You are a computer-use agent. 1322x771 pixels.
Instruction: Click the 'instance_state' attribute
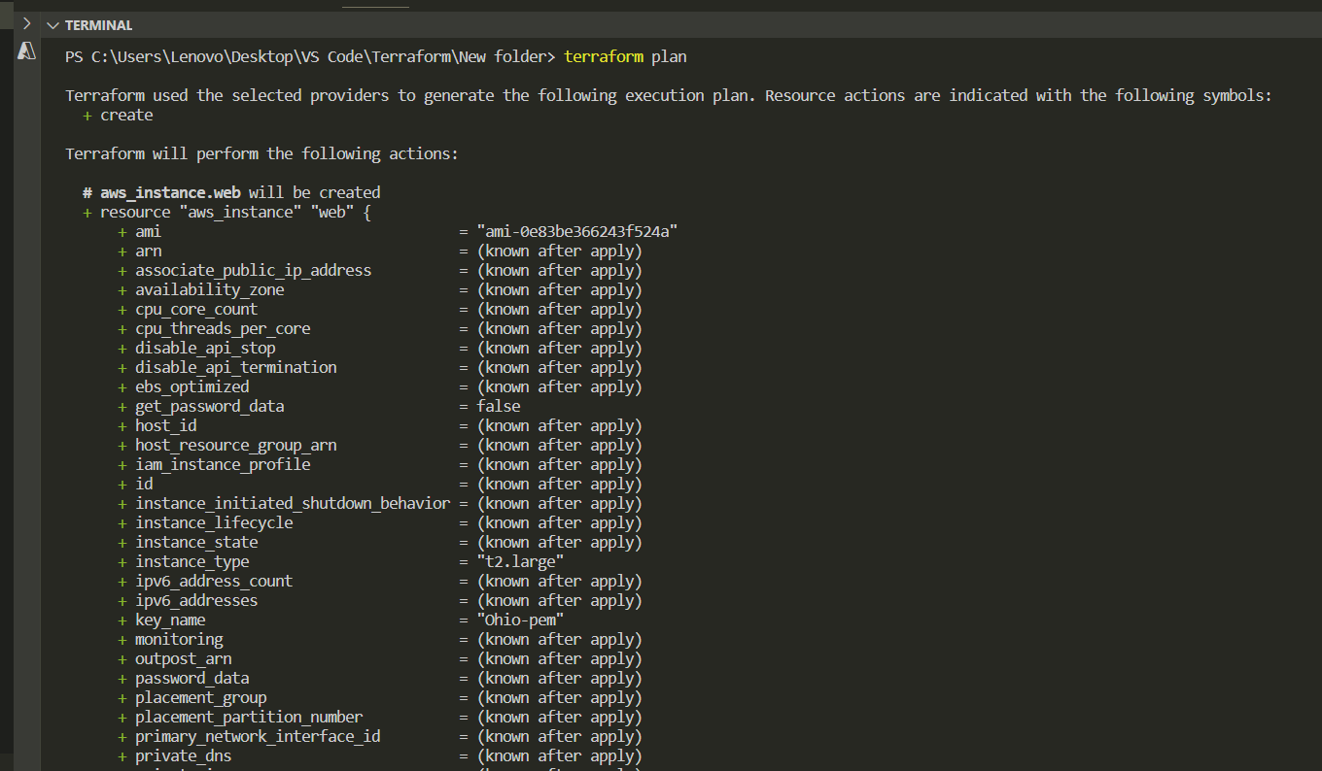(196, 542)
